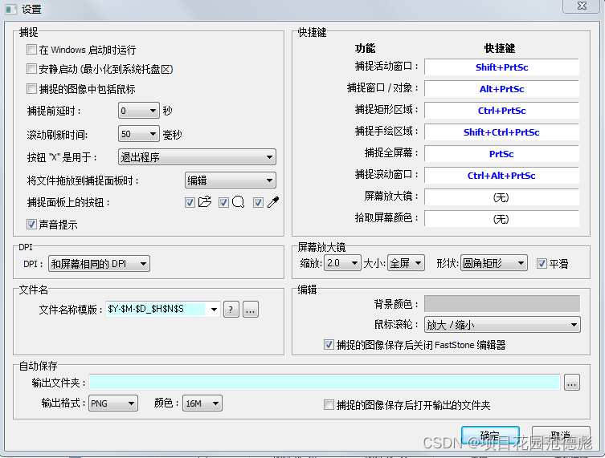
Task: Click the color picker eyedropper icon
Action: (x=273, y=202)
